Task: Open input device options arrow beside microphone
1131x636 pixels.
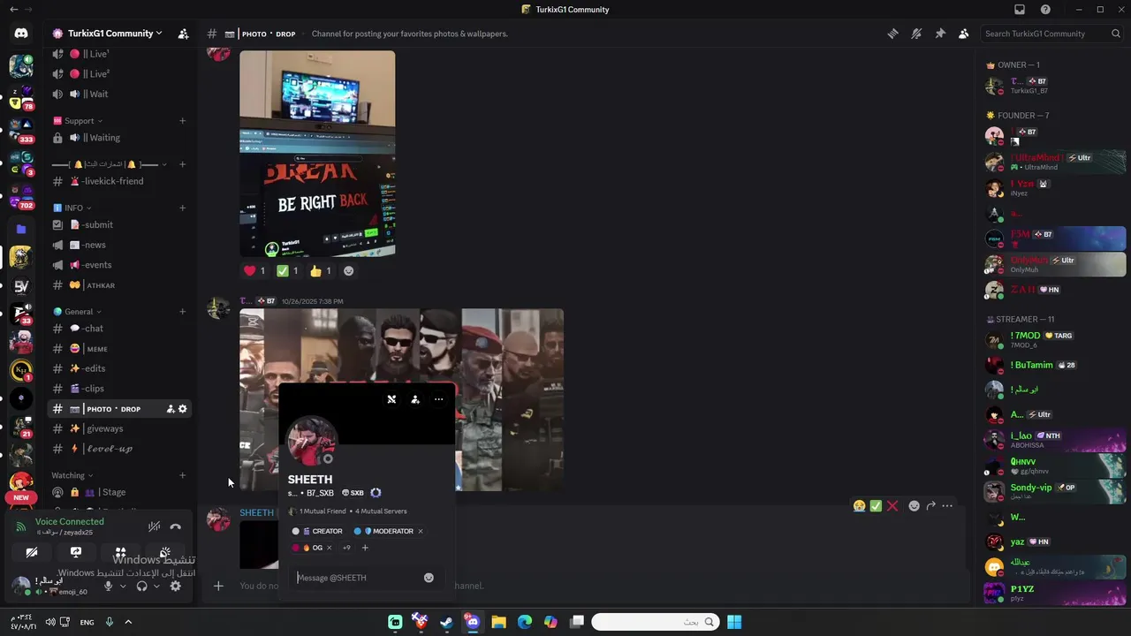Action: [x=123, y=586]
